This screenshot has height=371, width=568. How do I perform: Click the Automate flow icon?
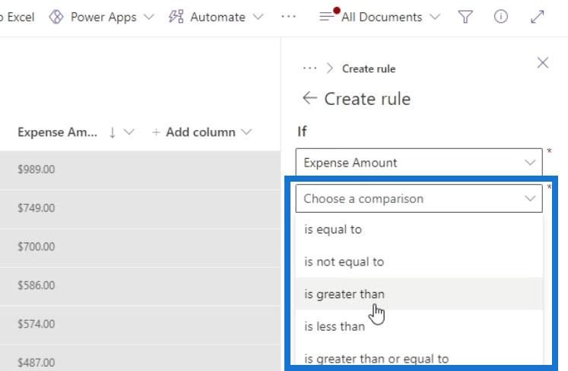176,17
